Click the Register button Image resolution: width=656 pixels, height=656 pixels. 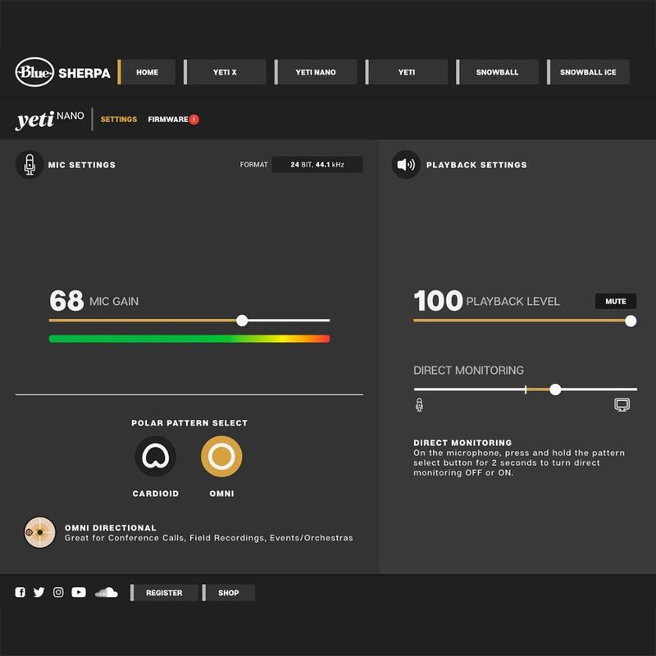point(164,593)
